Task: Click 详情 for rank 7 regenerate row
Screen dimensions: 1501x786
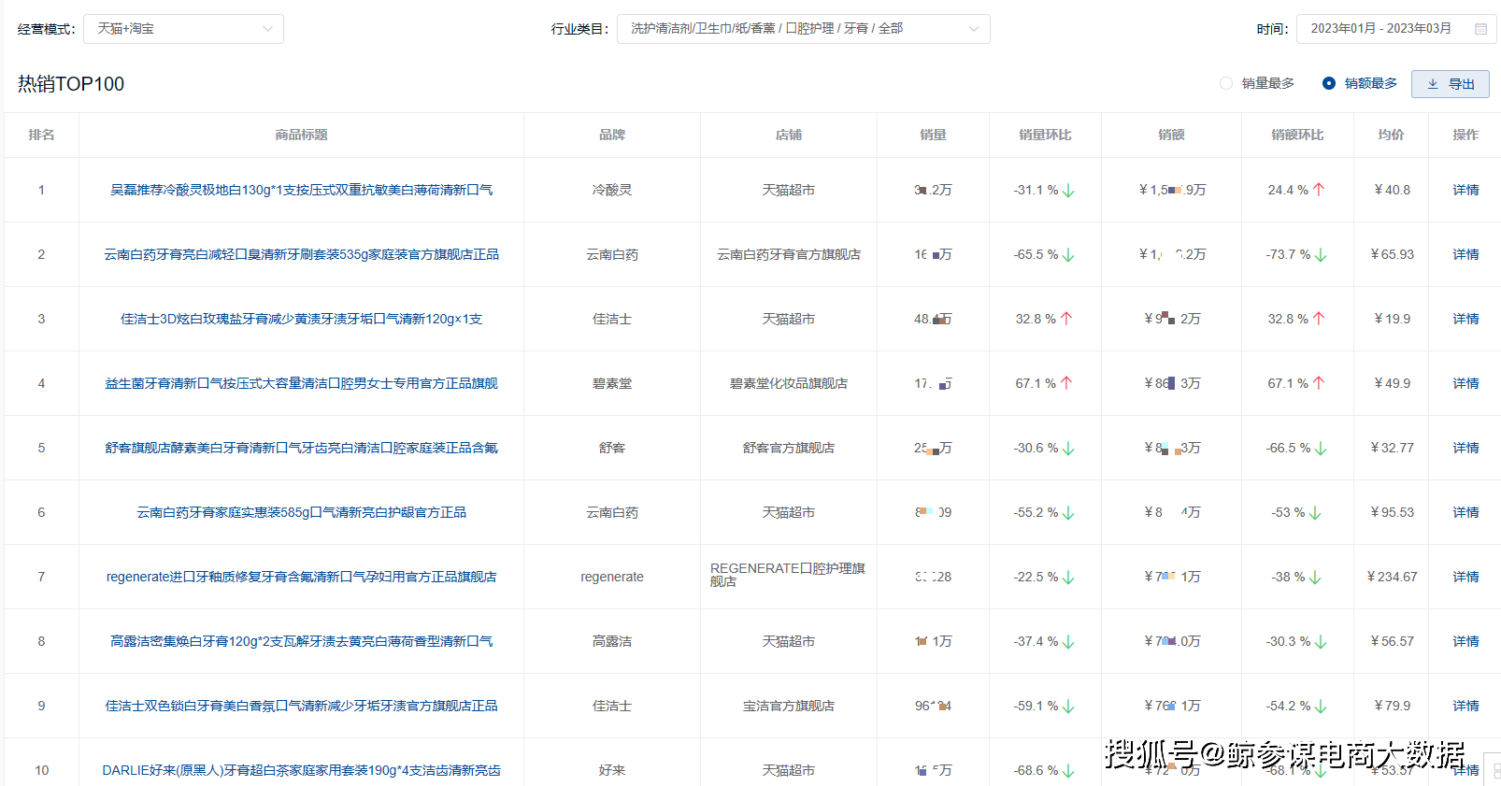Action: tap(1465, 577)
